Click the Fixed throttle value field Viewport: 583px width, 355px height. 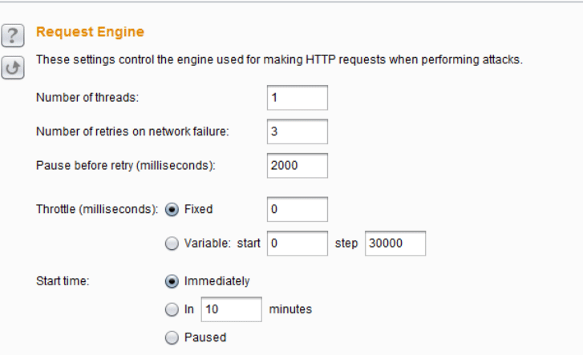298,210
